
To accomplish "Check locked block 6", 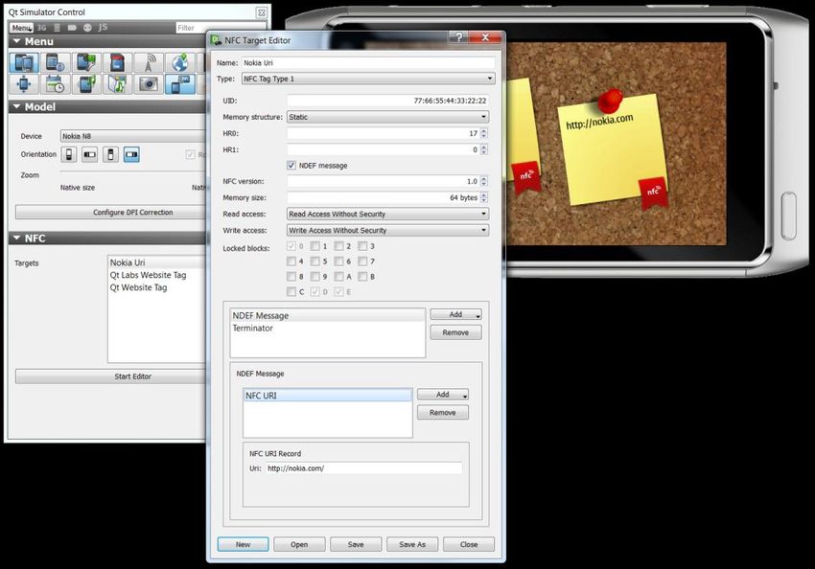I will (338, 262).
